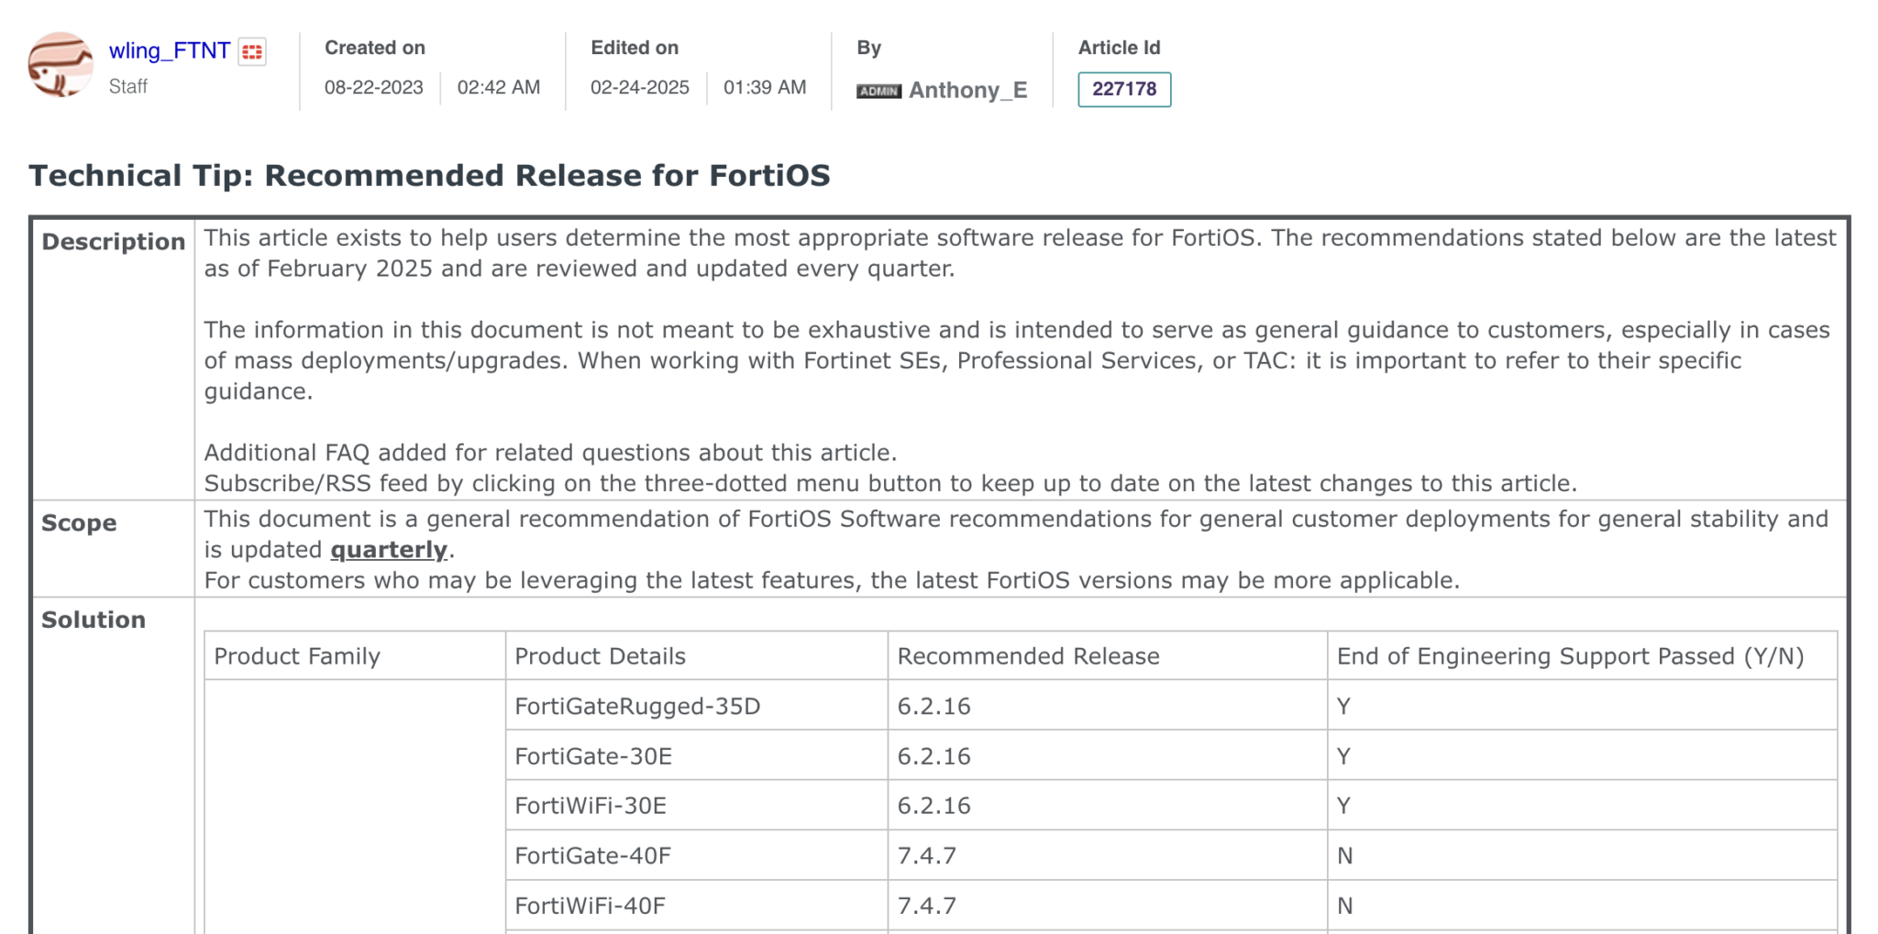
Task: Click the Product Family column header
Action: coord(296,656)
